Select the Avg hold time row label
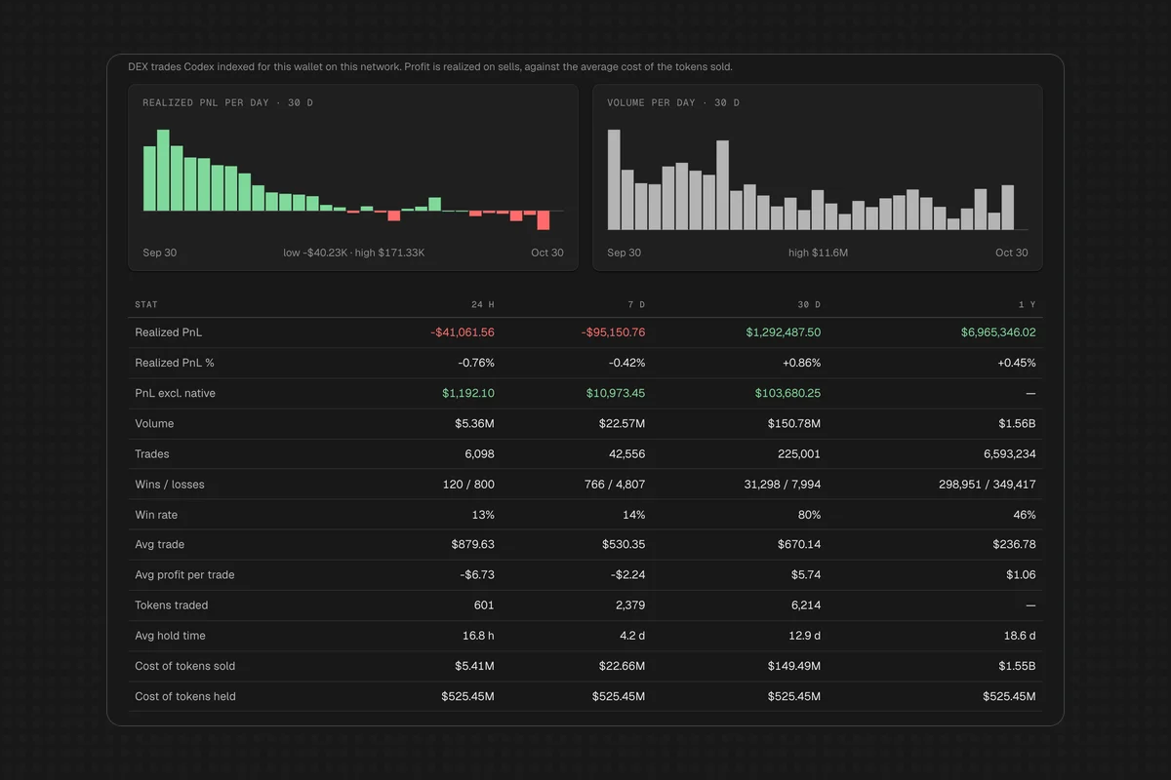Viewport: 1171px width, 780px height. point(170,635)
